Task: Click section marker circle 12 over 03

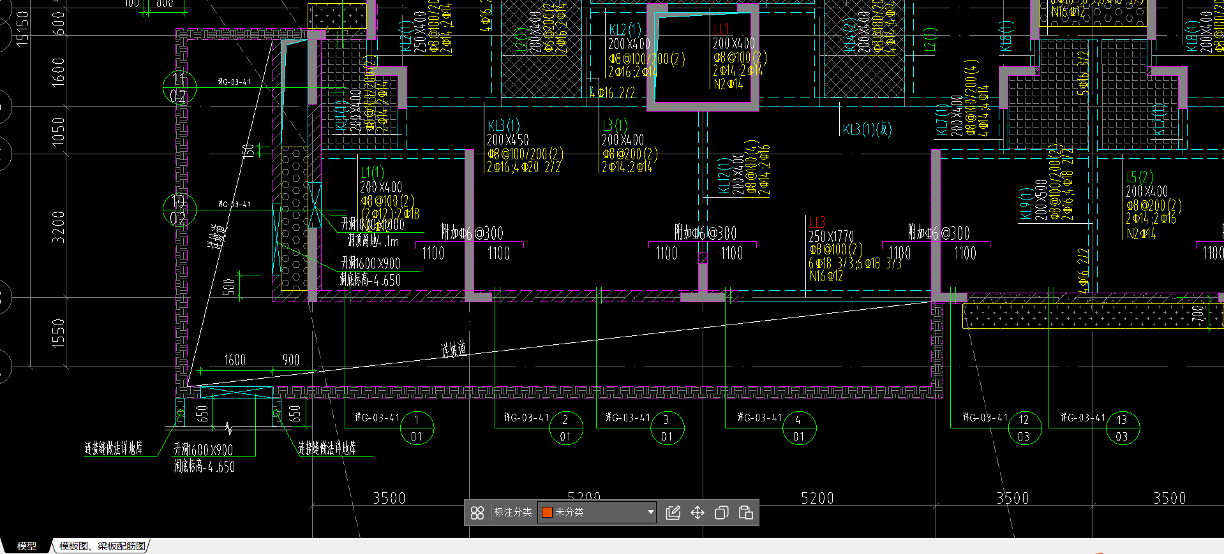Action: [1024, 428]
